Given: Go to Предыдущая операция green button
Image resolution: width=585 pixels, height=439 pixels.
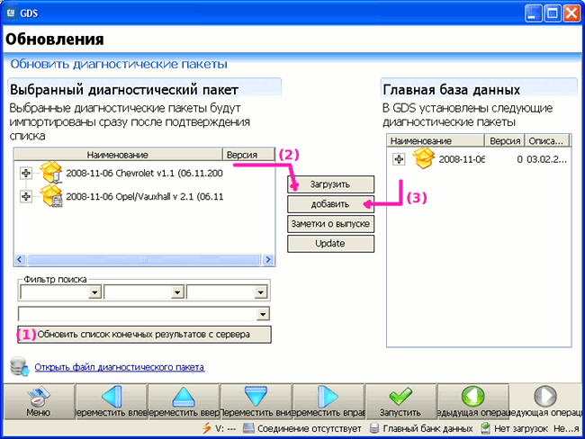Looking at the screenshot, I should tap(472, 396).
